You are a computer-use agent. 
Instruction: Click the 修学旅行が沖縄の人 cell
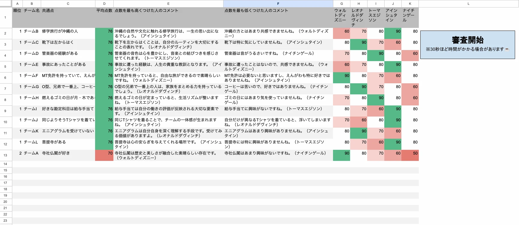click(68, 33)
